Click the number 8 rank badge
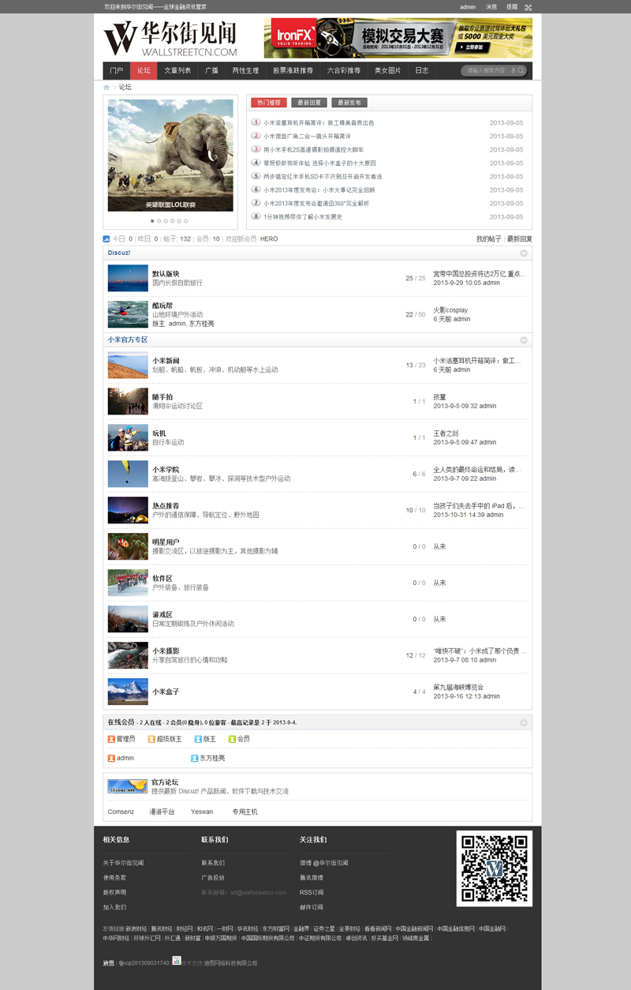Screen dimensions: 631x990 click(x=256, y=216)
